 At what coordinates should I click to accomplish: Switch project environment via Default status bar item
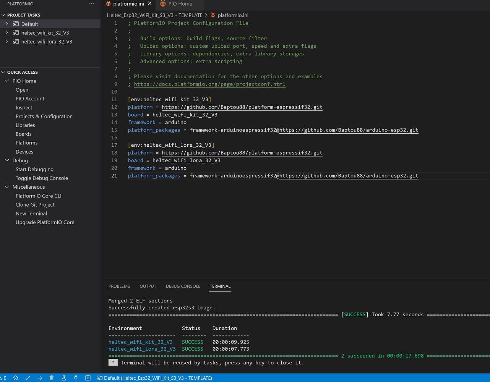155,378
